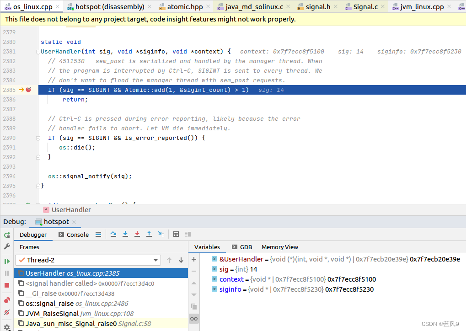Click line number 2394 in gutter
The image size is (466, 331).
(x=9, y=176)
